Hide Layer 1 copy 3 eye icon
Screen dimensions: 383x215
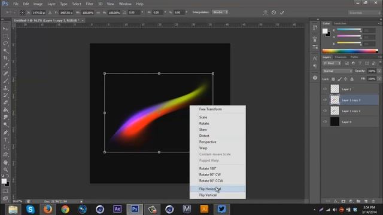[x=325, y=100]
